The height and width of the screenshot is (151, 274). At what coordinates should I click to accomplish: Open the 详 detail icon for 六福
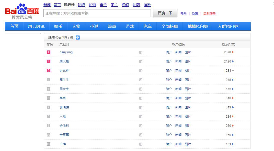(x=141, y=117)
